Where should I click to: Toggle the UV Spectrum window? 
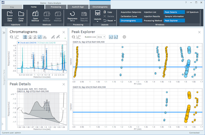[192, 12]
